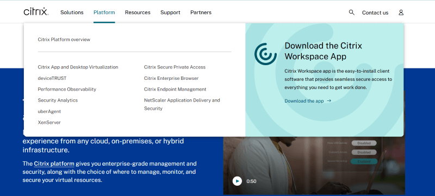This screenshot has width=435, height=196.
Task: Click the Citrix logo
Action: 36,12
